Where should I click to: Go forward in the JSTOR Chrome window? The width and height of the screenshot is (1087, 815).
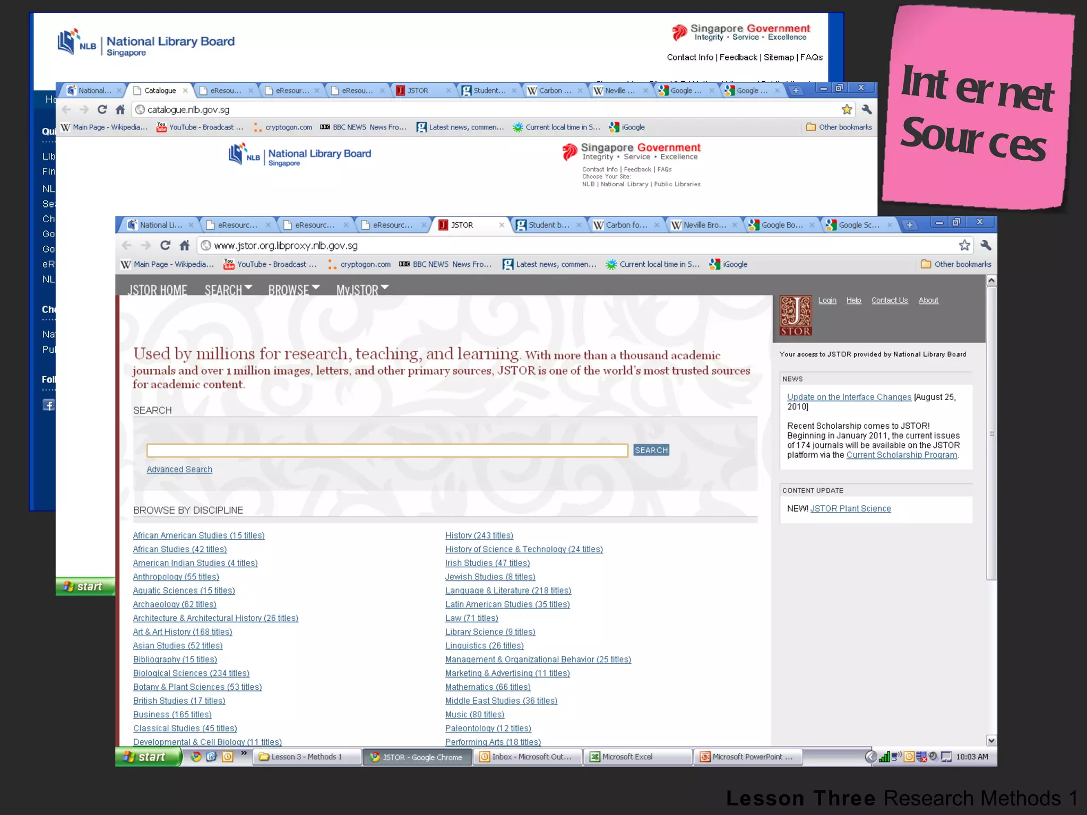pos(146,245)
